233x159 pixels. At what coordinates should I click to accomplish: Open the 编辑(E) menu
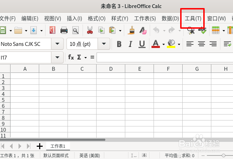[30, 19]
